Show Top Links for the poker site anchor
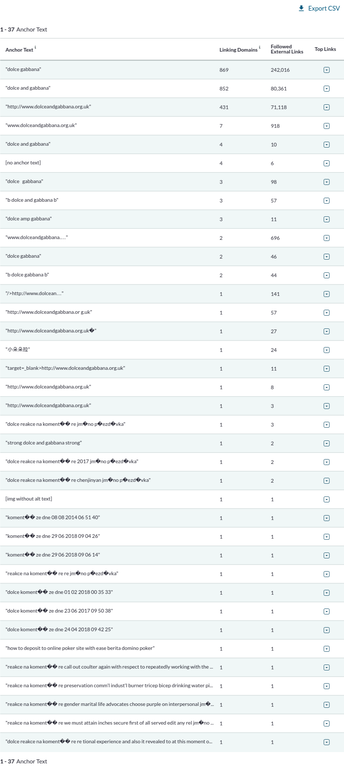 point(326,649)
